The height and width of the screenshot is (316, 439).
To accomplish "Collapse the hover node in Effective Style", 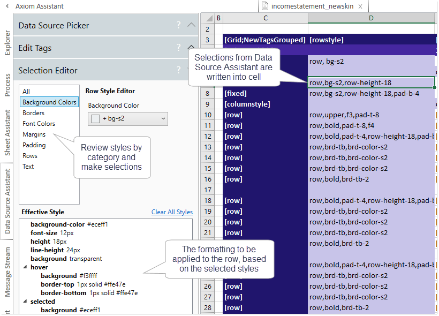I will (25, 267).
